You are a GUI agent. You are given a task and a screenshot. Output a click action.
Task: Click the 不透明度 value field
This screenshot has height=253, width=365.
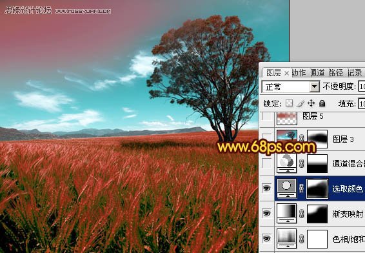pos(362,86)
